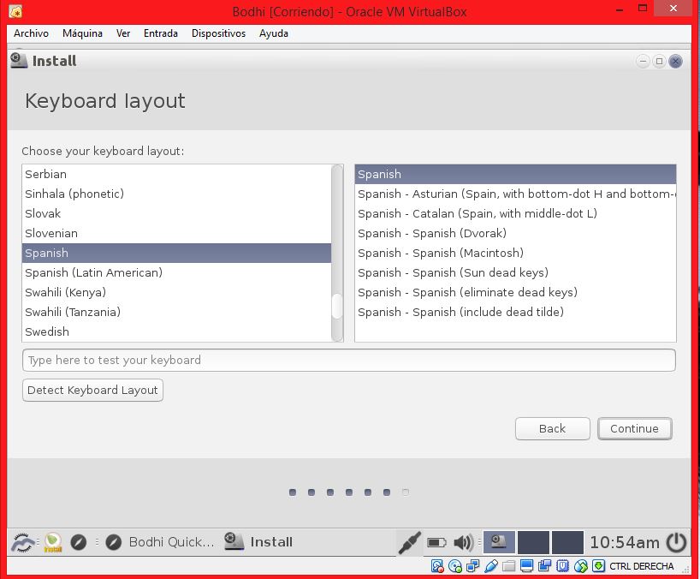Click the keyboard test input field
Screen dimensions: 700x579
(348, 360)
